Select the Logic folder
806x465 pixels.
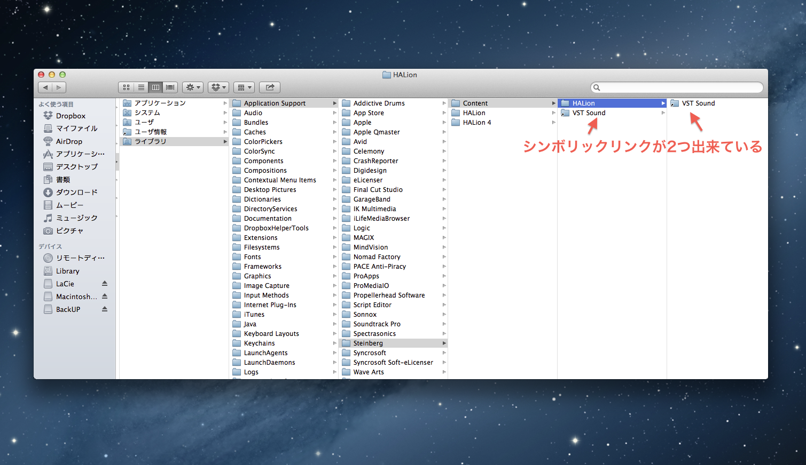393,228
